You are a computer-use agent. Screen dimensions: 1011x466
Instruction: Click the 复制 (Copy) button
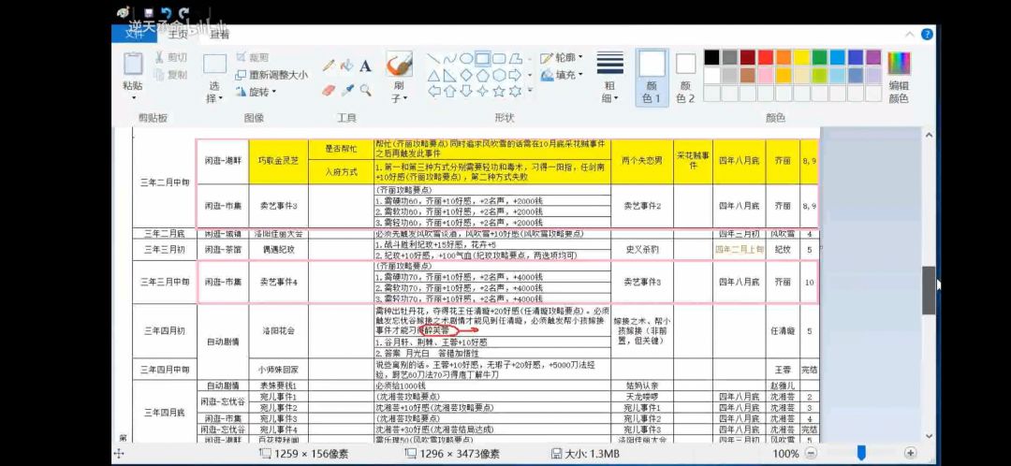click(x=171, y=75)
